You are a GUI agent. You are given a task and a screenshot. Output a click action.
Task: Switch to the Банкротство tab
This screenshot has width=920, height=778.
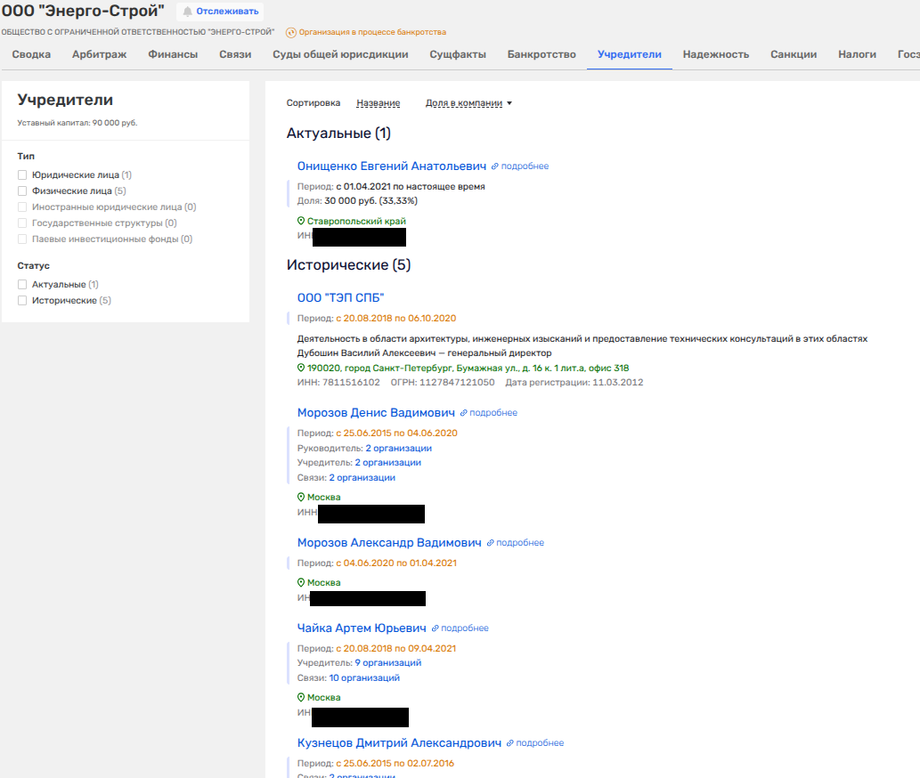click(x=541, y=54)
